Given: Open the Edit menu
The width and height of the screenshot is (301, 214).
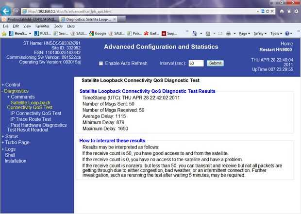Looking at the screenshot, I should click(16, 26).
